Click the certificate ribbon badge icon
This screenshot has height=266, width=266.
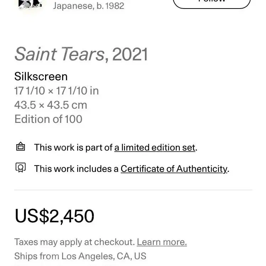point(21,168)
